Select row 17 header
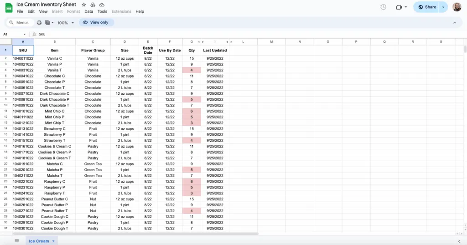Screen dimensions: 467x245 5,146
